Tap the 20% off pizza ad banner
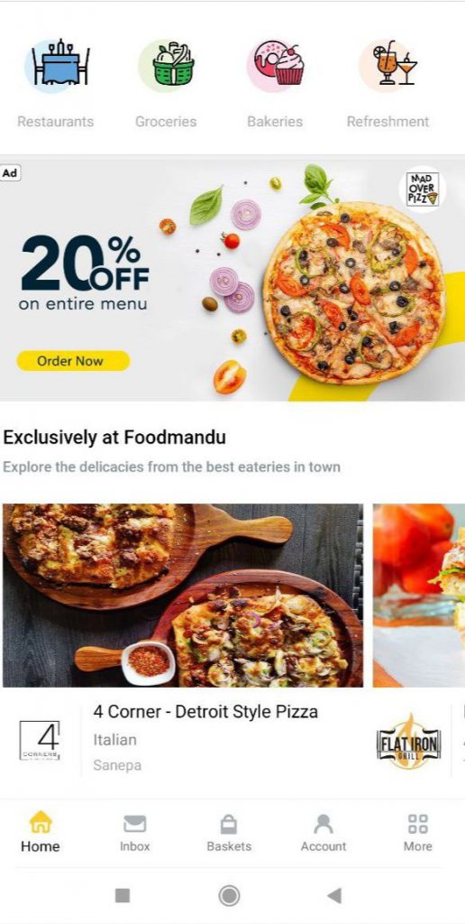 pyautogui.click(x=232, y=280)
